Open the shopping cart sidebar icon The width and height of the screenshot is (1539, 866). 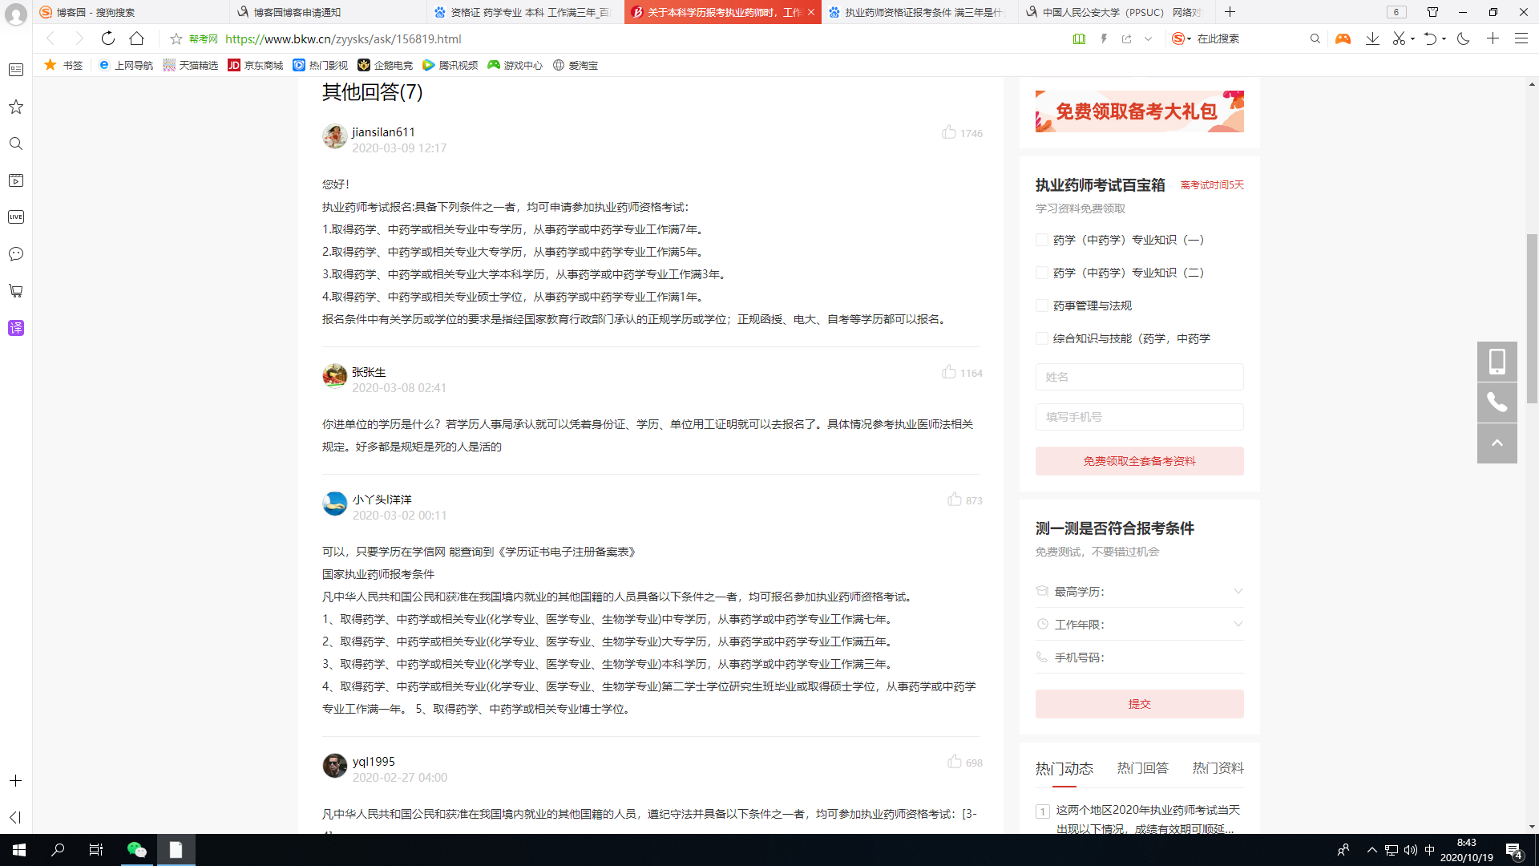[16, 291]
